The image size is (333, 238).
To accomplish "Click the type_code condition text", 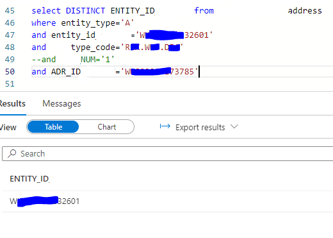I will [x=127, y=47].
